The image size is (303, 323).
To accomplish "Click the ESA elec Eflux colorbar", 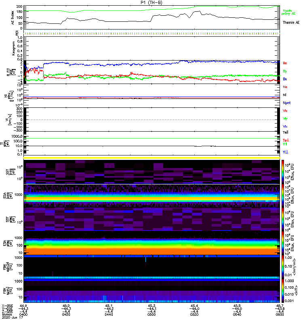I will coord(283,243).
